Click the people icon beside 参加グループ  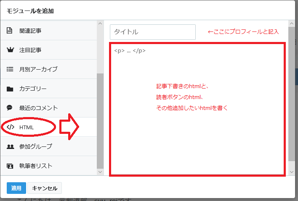coord(10,146)
